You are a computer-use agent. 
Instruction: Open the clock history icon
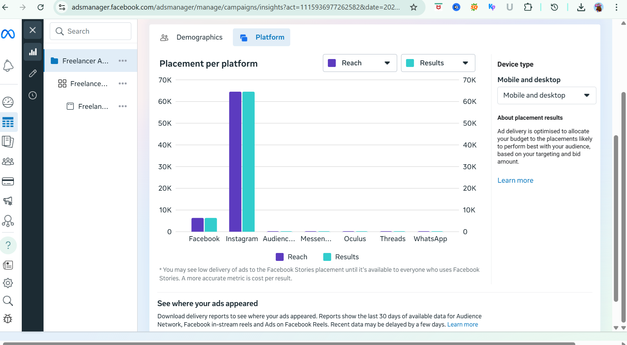click(33, 95)
